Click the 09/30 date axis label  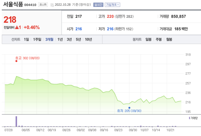coord(133,130)
